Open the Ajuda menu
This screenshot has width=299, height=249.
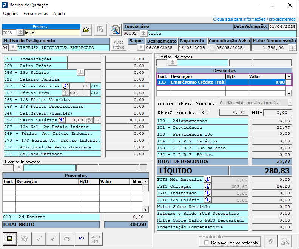coord(59,14)
